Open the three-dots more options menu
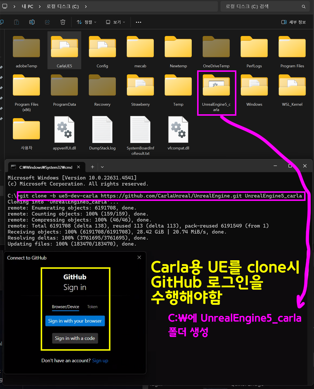Image resolution: width=314 pixels, height=389 pixels. [138, 22]
